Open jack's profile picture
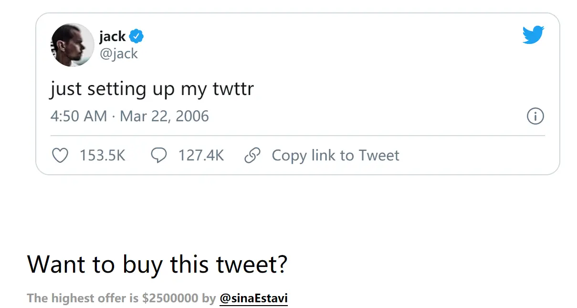 coord(72,45)
